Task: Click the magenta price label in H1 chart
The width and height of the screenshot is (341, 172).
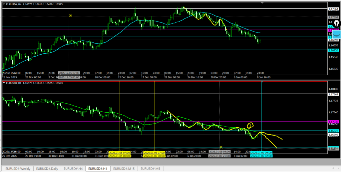Action: pyautogui.click(x=333, y=122)
